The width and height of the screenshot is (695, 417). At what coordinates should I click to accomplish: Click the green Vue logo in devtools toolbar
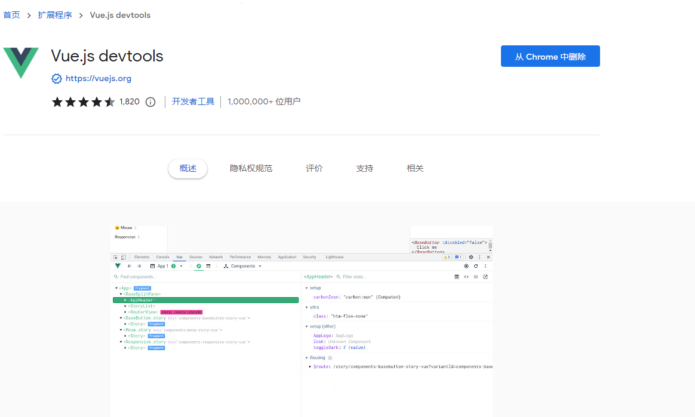(x=118, y=266)
